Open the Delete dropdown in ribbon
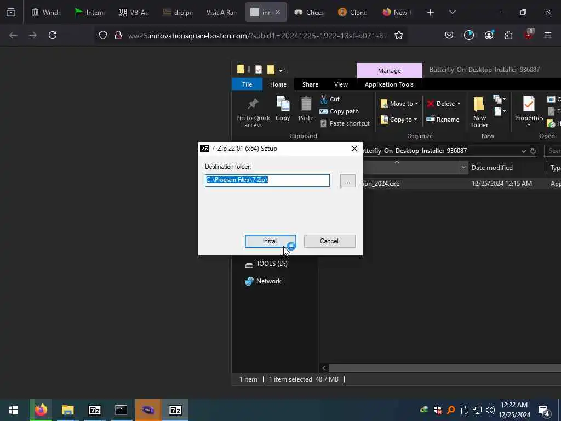 pyautogui.click(x=444, y=104)
